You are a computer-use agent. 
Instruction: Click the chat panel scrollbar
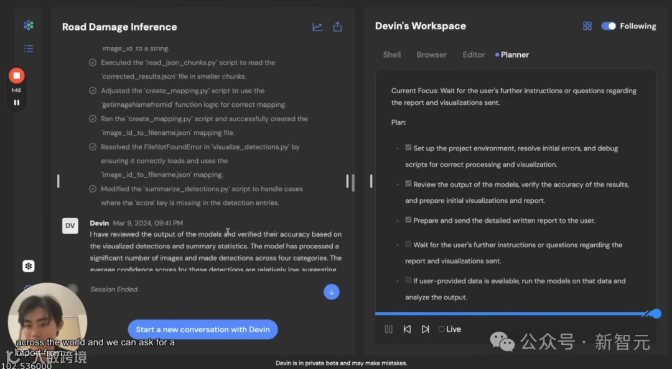[353, 183]
